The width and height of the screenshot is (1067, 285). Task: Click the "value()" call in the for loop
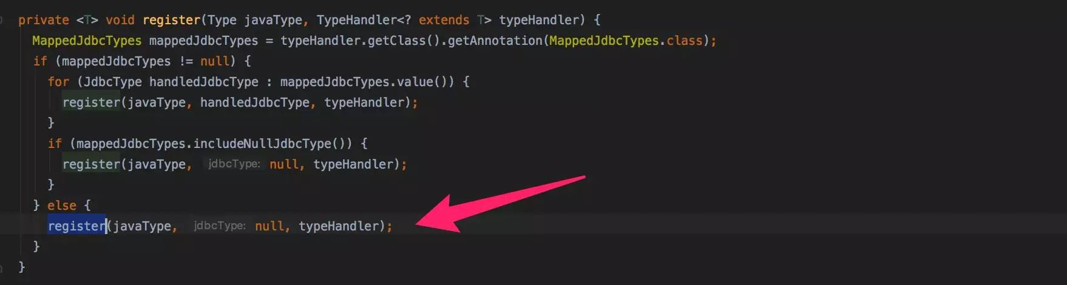pyautogui.click(x=422, y=82)
